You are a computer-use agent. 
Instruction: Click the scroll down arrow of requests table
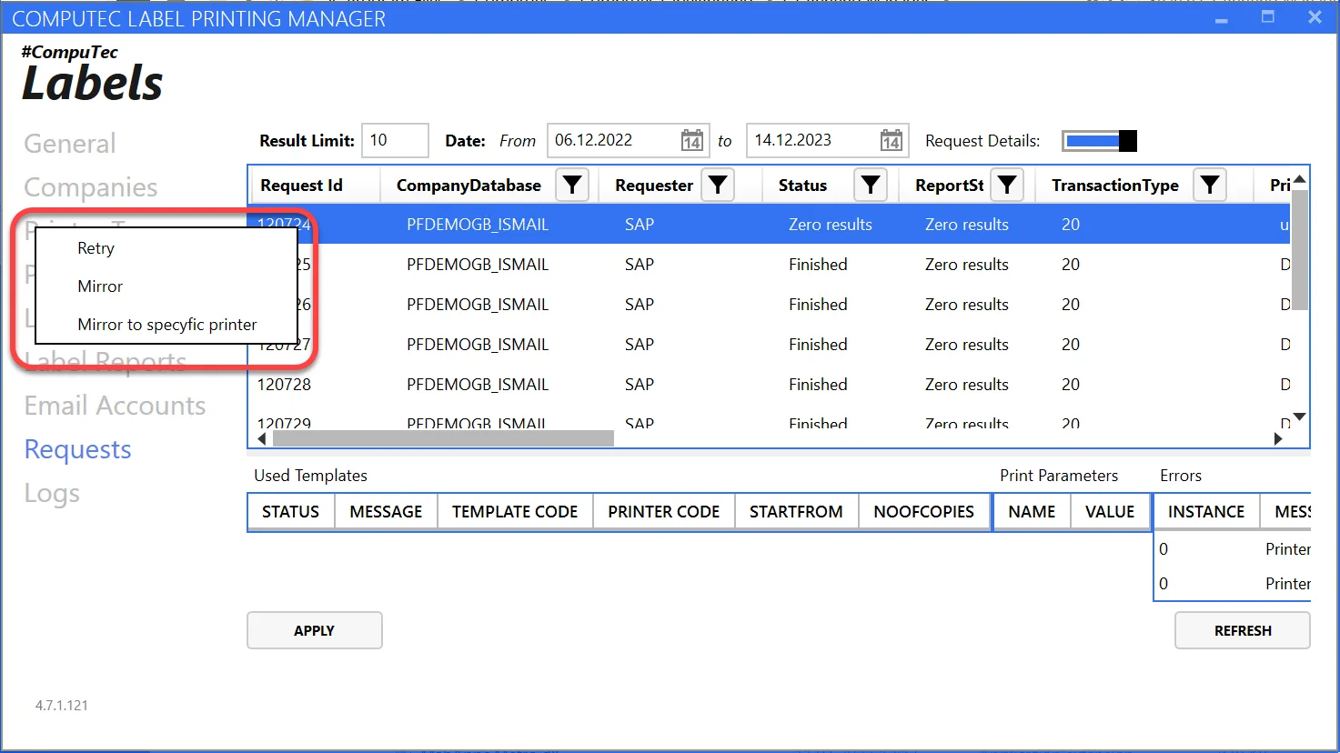1299,417
